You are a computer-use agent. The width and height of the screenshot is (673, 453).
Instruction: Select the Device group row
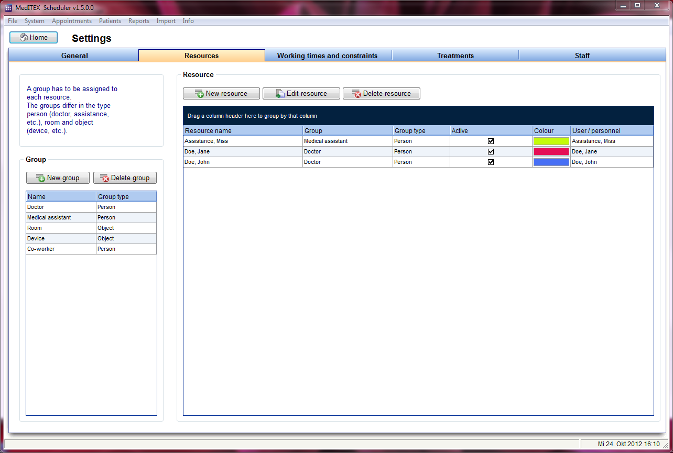91,239
